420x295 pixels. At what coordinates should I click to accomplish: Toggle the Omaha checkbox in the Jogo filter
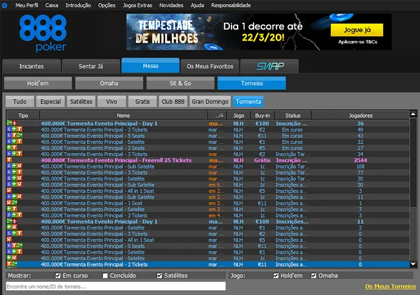313,275
